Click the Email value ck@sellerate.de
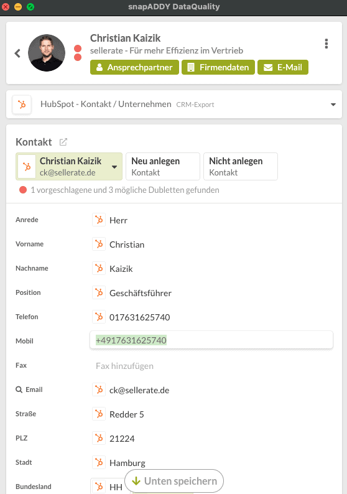The image size is (347, 494). click(139, 390)
